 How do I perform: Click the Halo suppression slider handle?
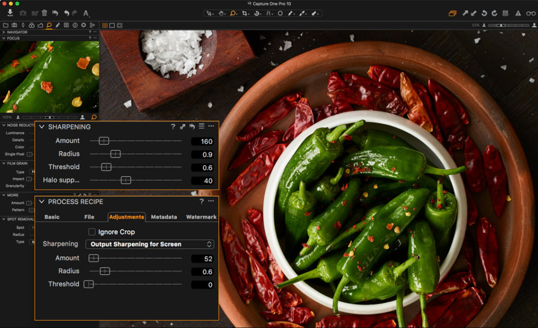point(126,180)
